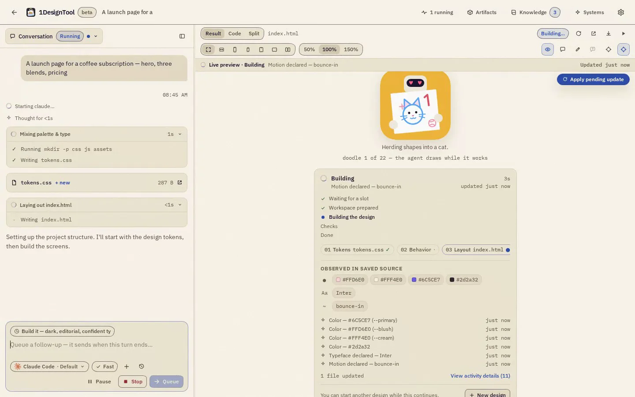Open View activity details link

(x=480, y=376)
